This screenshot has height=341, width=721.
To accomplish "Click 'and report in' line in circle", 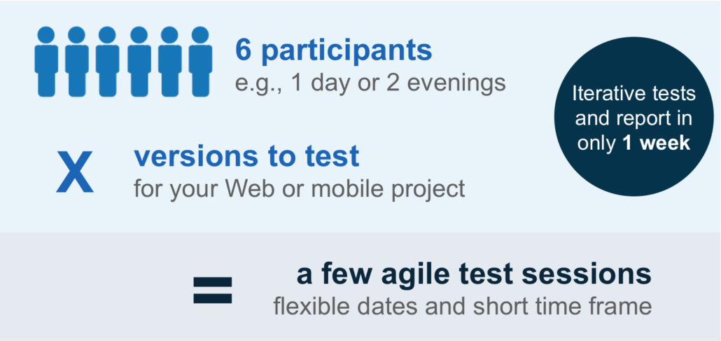I will [x=633, y=119].
